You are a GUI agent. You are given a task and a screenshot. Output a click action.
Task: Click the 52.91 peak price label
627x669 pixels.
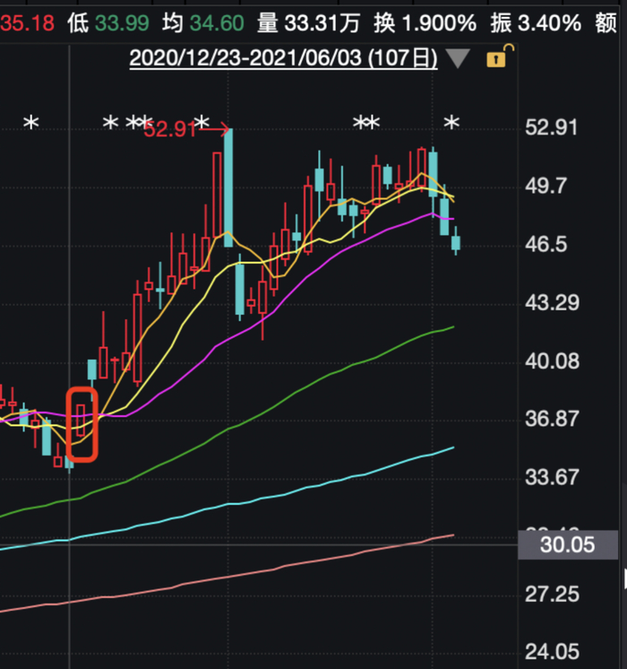pos(169,129)
